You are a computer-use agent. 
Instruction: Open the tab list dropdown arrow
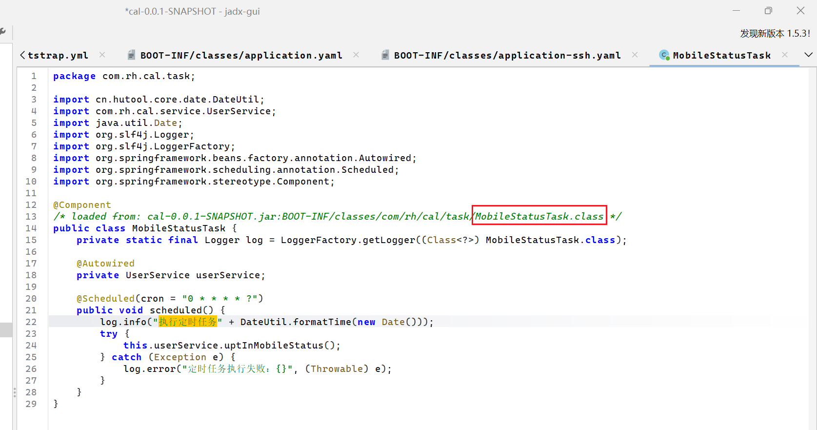coord(808,55)
